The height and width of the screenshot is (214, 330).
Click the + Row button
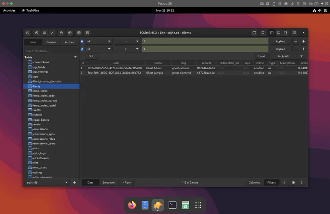click(x=127, y=183)
